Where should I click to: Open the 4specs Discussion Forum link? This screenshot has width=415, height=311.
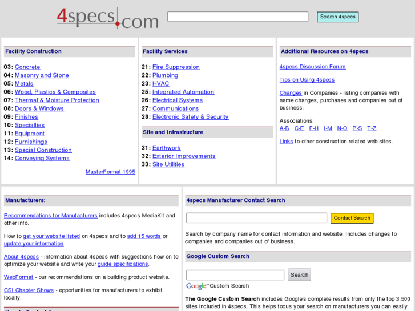pyautogui.click(x=313, y=67)
